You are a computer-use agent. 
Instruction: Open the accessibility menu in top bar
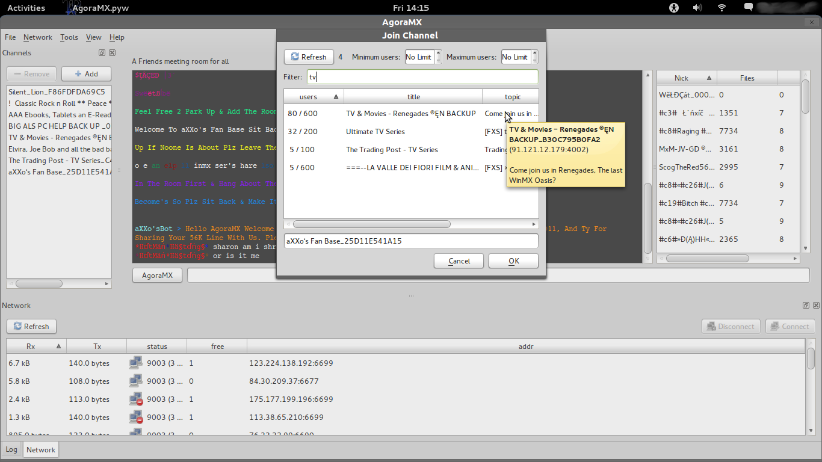[x=673, y=8]
